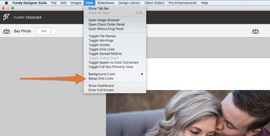Zoom the window with the green button

coord(13,8)
